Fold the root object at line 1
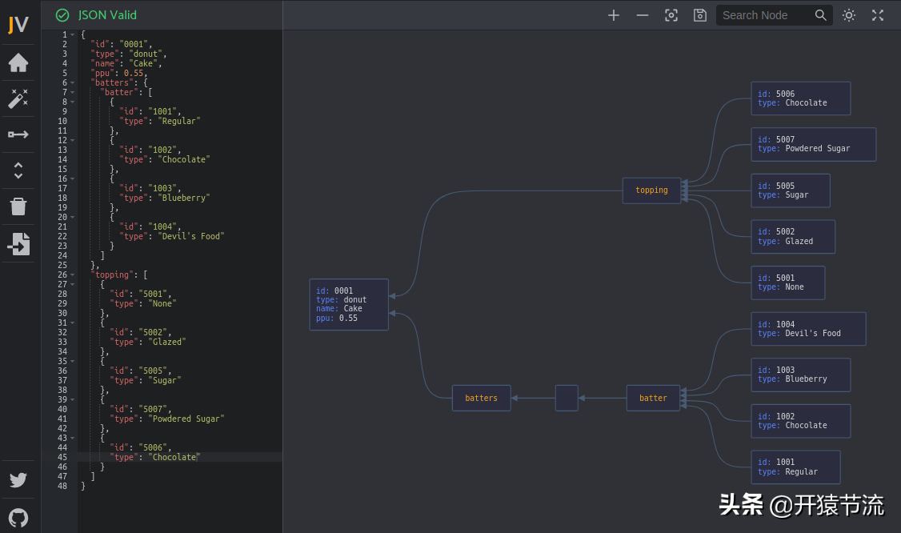This screenshot has width=901, height=533. [72, 34]
